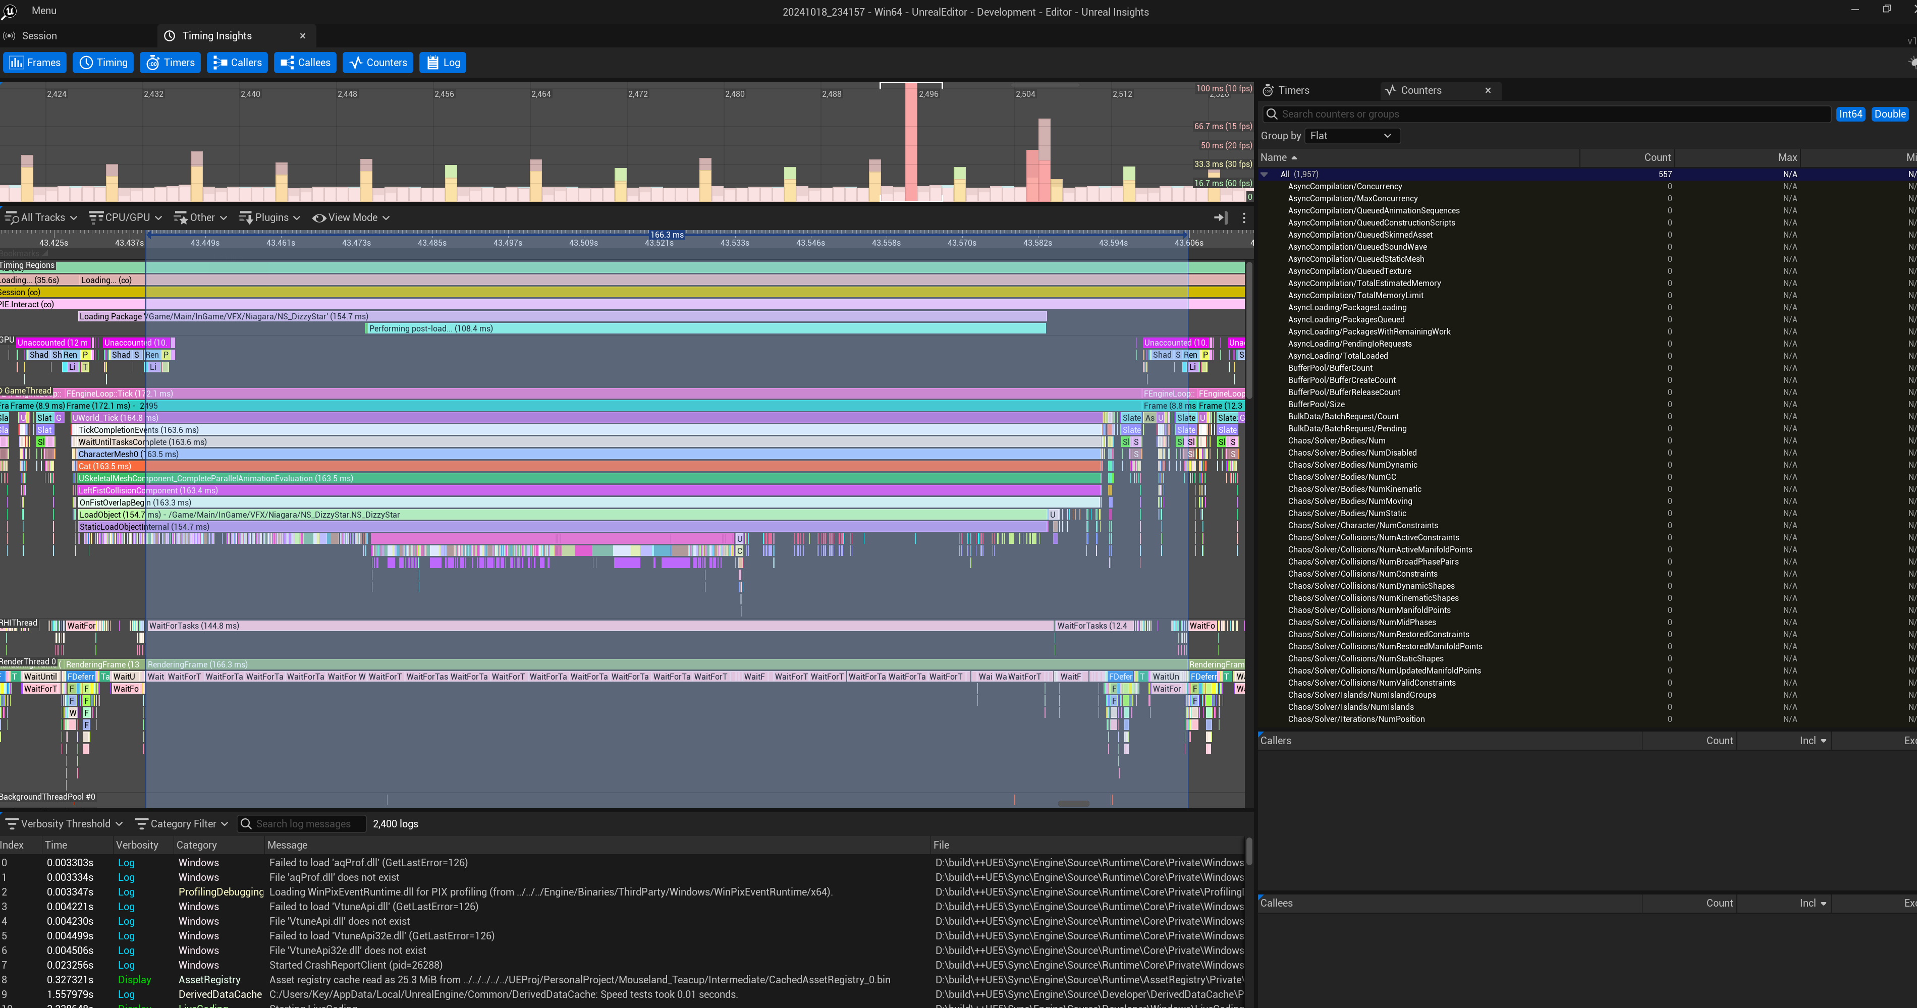This screenshot has height=1008, width=1917.
Task: Toggle the Log panel button
Action: pos(442,63)
